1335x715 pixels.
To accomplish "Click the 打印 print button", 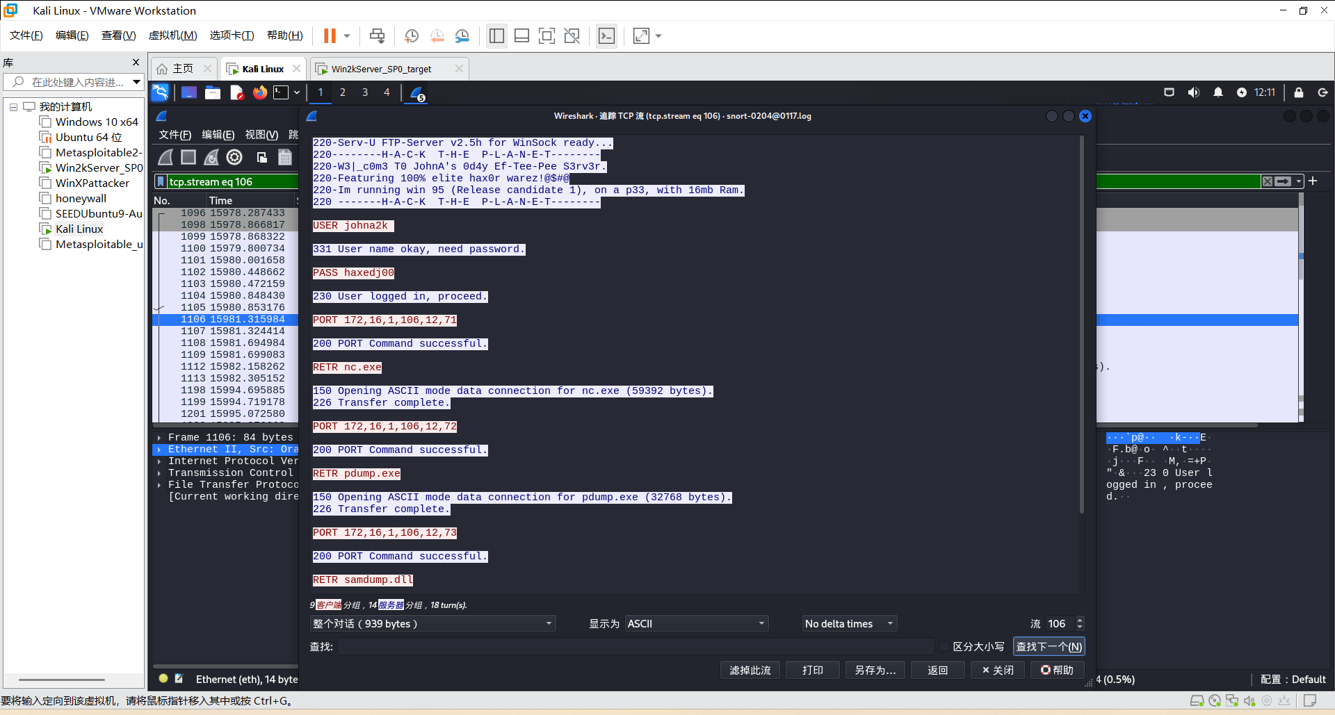I will (x=813, y=670).
